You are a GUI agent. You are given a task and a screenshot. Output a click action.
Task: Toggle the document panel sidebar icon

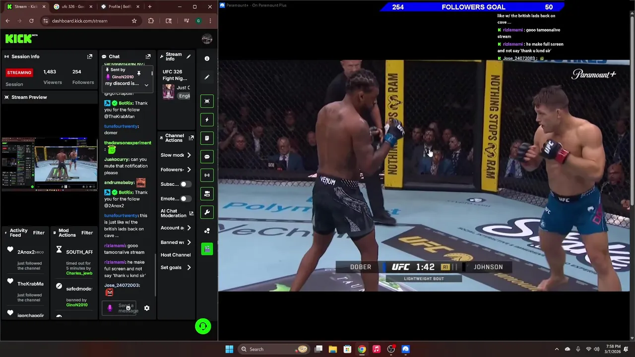click(x=207, y=138)
